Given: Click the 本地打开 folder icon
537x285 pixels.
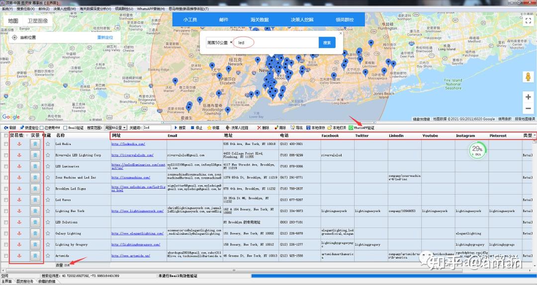Looking at the screenshot, I should (330, 128).
